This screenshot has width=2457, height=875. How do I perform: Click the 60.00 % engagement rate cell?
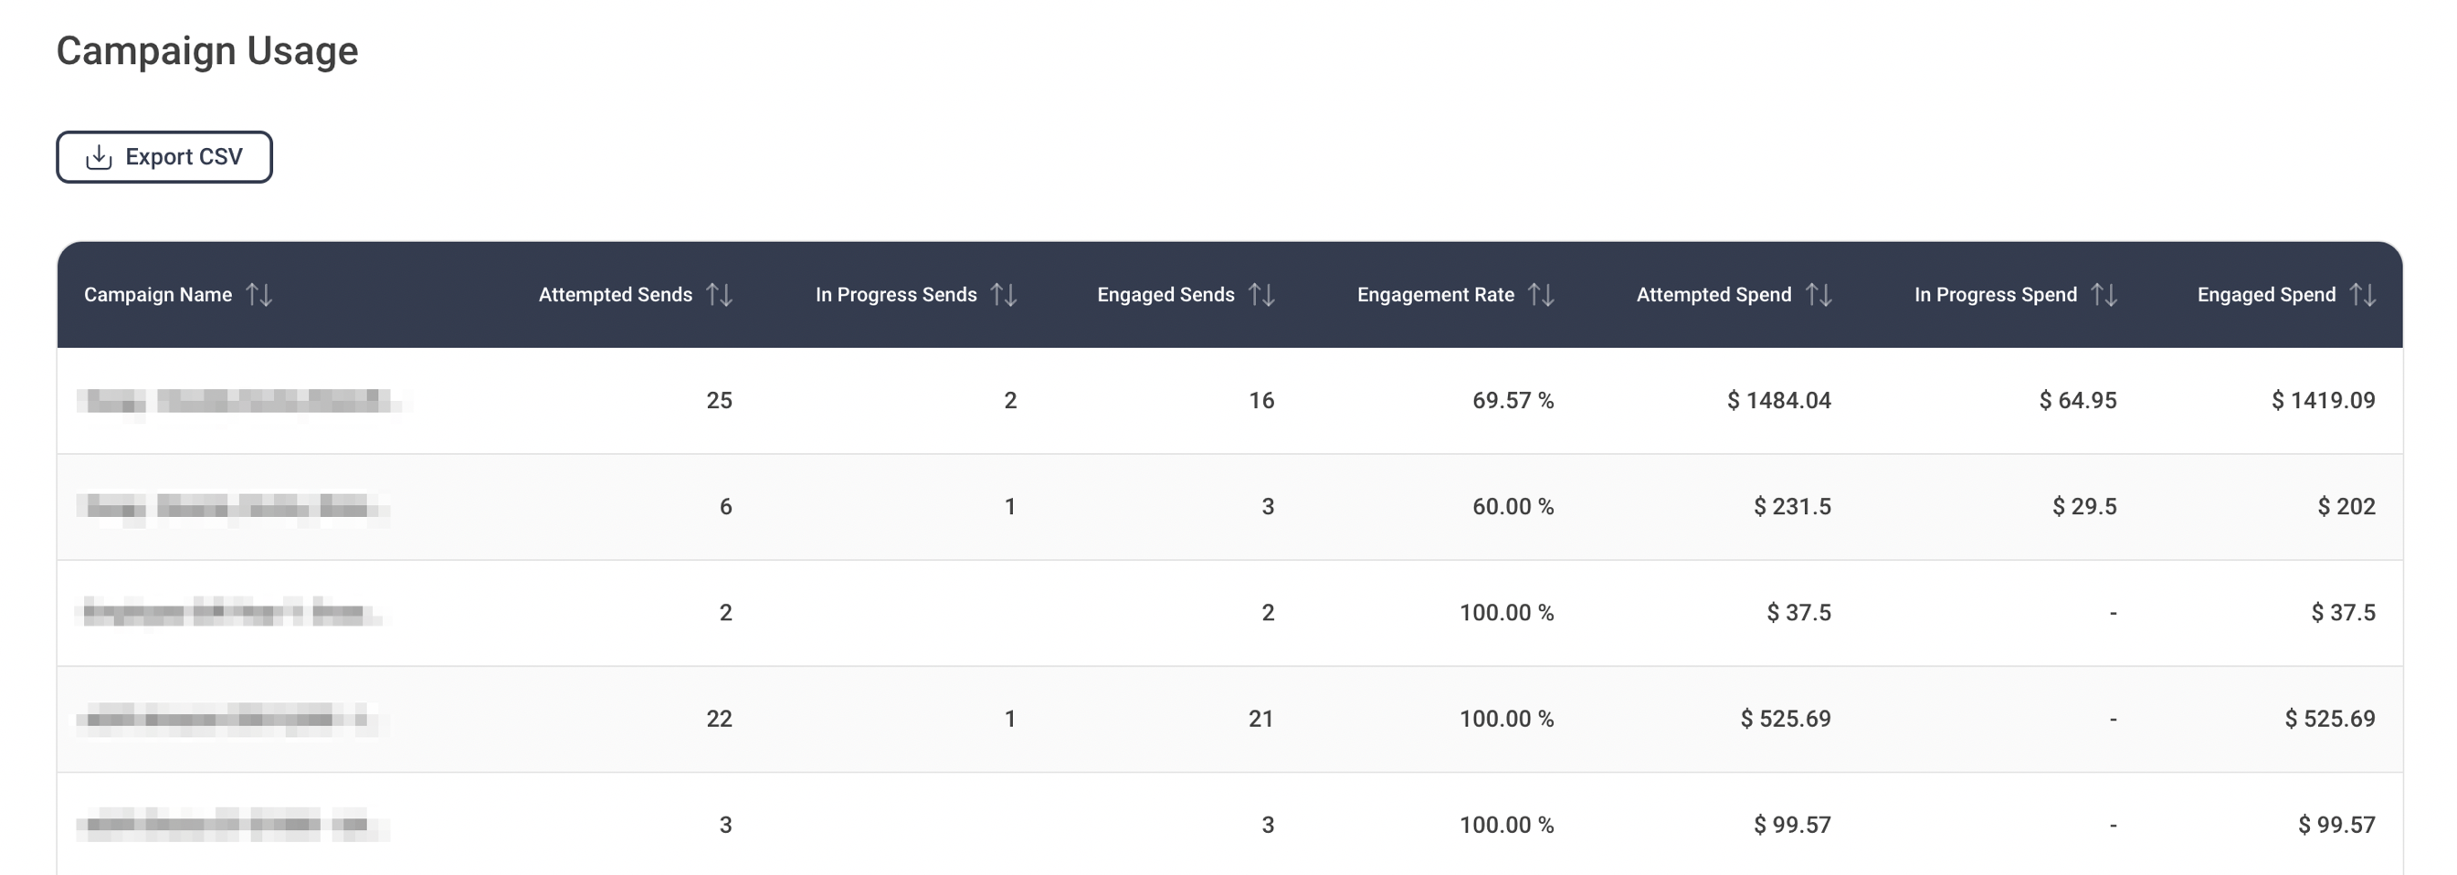click(1513, 507)
